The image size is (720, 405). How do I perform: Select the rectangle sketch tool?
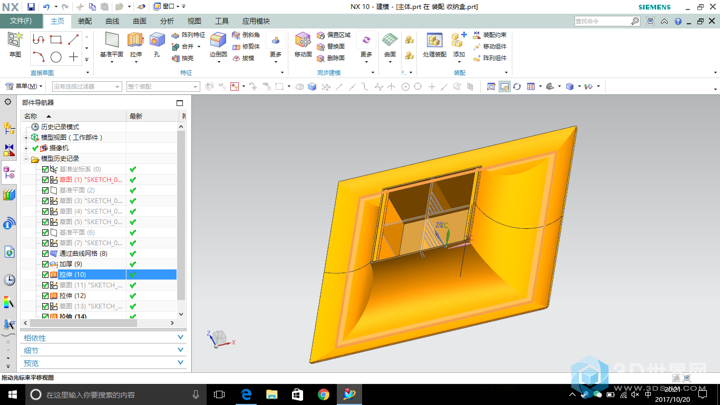[x=56, y=40]
